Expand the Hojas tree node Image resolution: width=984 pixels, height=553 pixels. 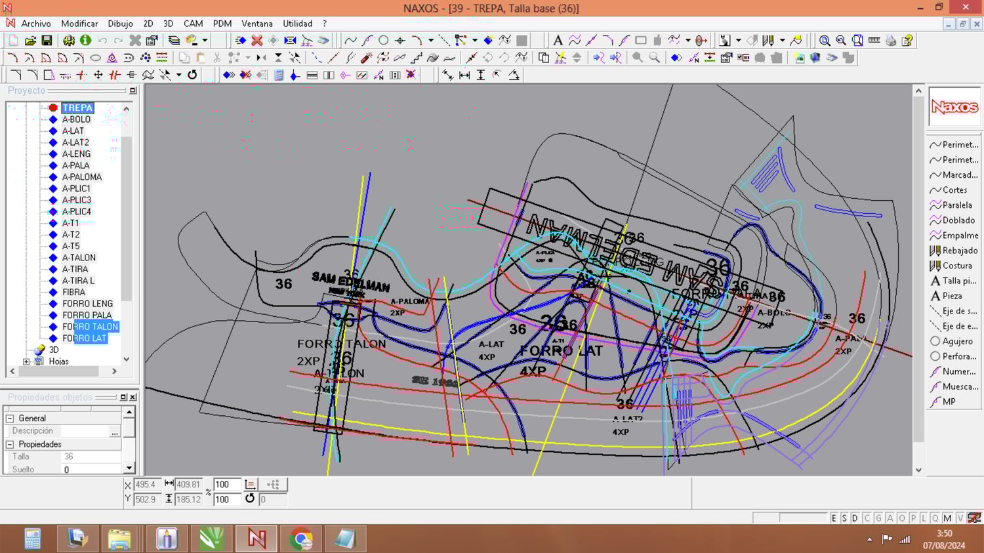point(26,361)
